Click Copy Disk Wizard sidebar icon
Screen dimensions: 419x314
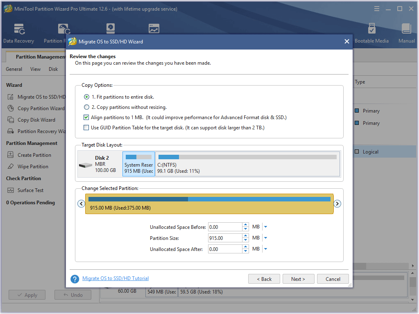[x=10, y=120]
